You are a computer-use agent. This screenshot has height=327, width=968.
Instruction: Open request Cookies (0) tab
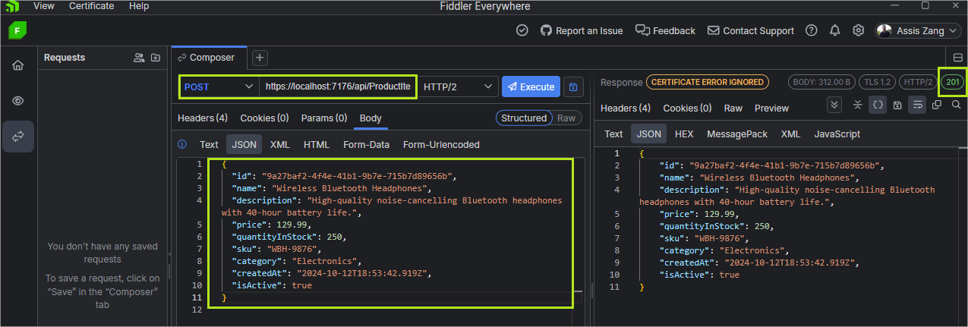(x=264, y=118)
